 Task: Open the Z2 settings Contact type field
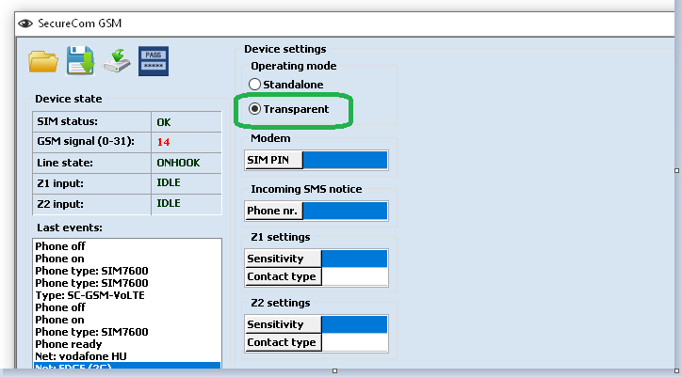pos(353,342)
